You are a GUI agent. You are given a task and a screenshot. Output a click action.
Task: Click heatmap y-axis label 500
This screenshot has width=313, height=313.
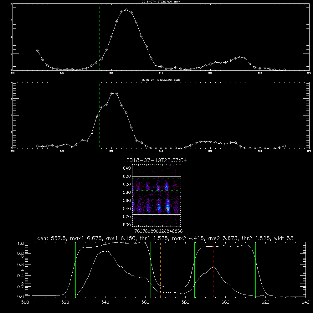click(x=127, y=224)
